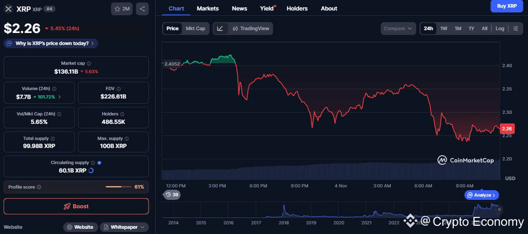The height and width of the screenshot is (234, 528).
Task: Add XRP to watchlist with star button
Action: (122, 9)
